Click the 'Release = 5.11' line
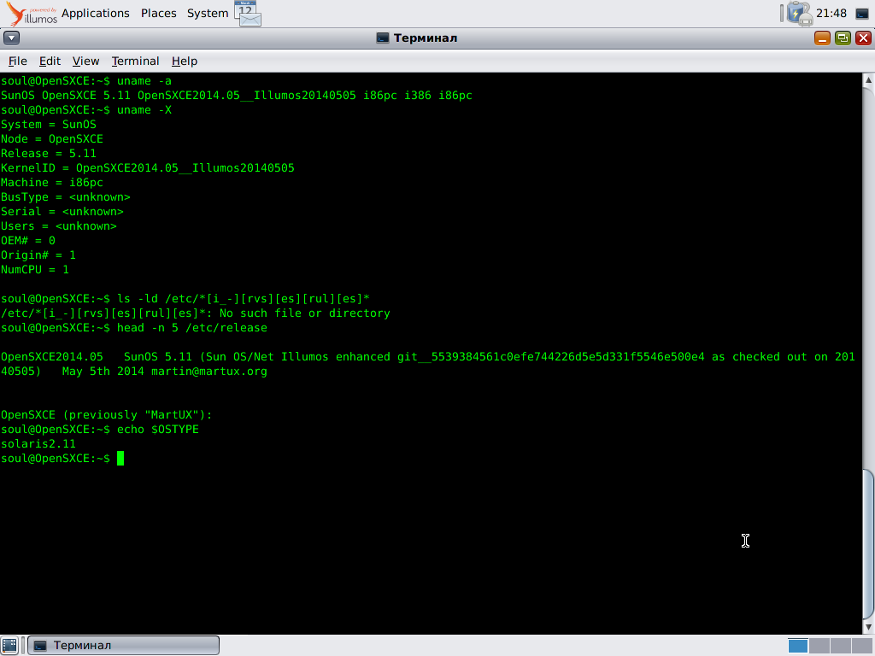 coord(49,154)
